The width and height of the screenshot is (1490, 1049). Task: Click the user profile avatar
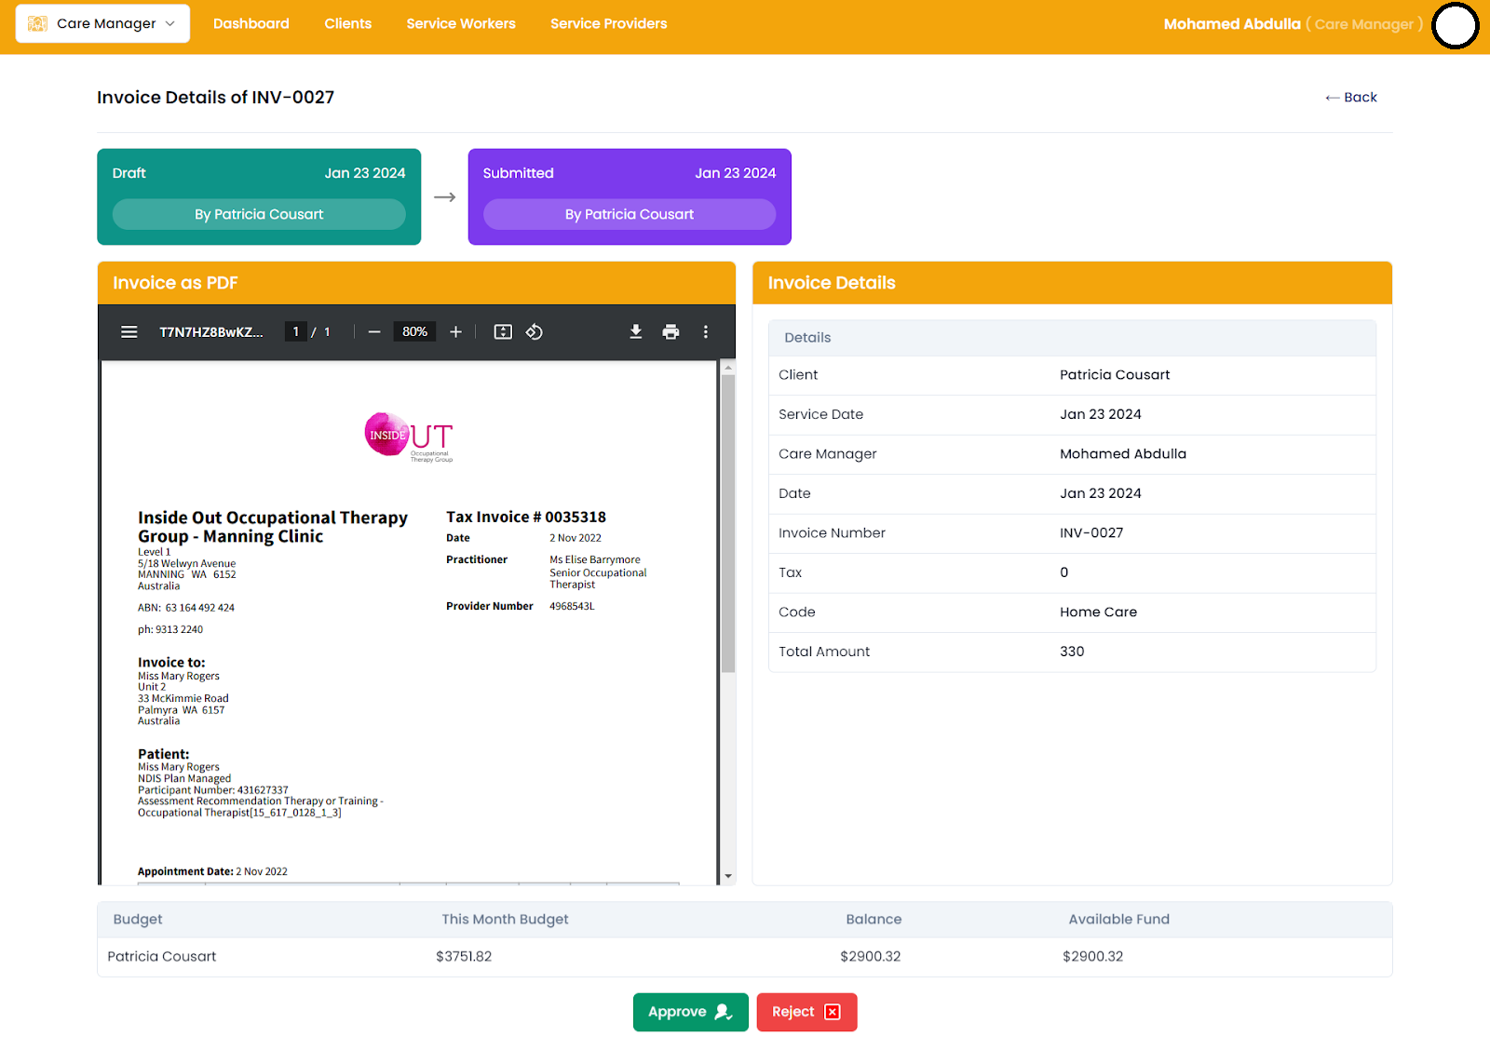coord(1455,25)
